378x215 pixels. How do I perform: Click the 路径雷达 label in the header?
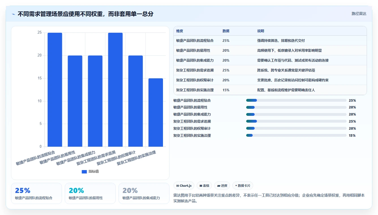tap(359, 14)
